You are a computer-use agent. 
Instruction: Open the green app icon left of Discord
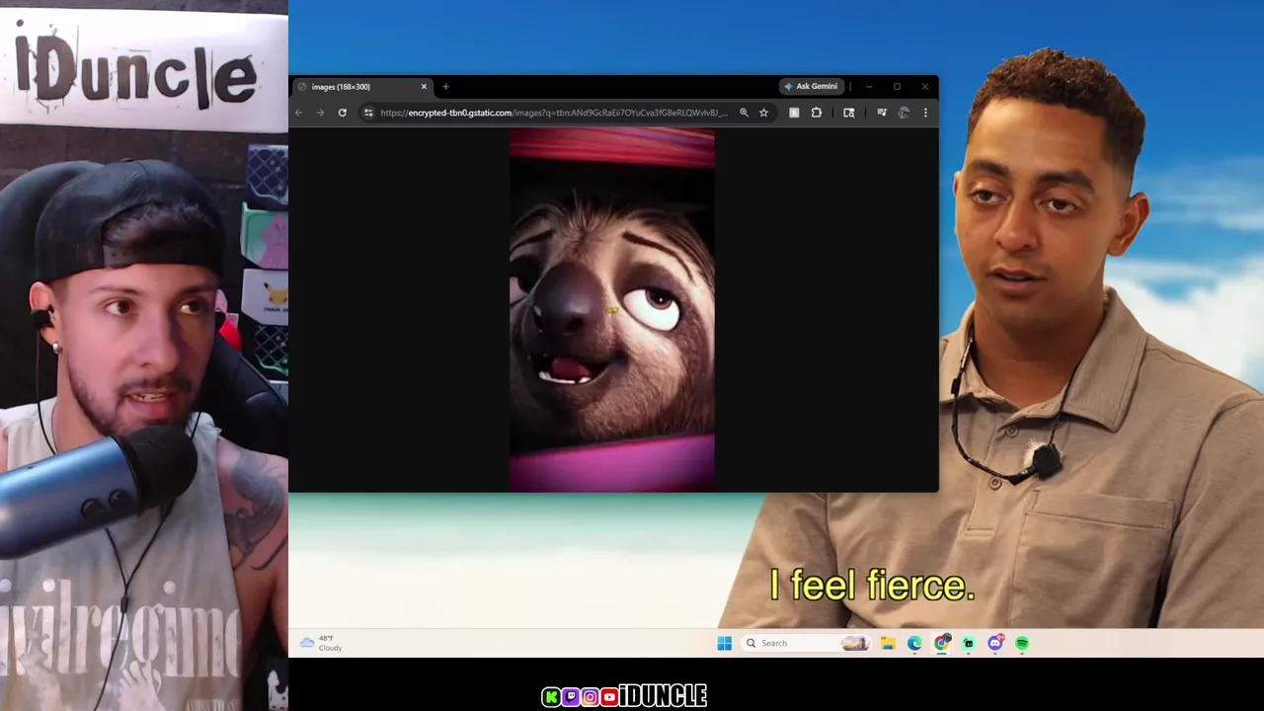[x=969, y=644]
